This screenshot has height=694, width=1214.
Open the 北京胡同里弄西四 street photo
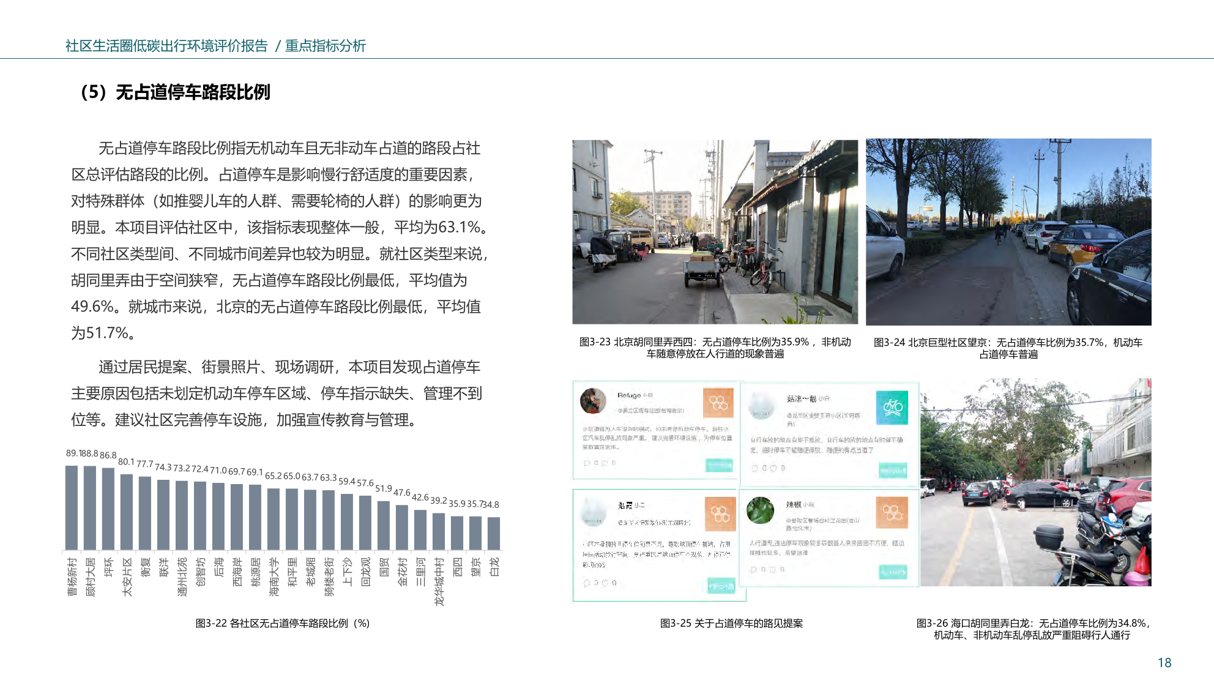tap(715, 232)
